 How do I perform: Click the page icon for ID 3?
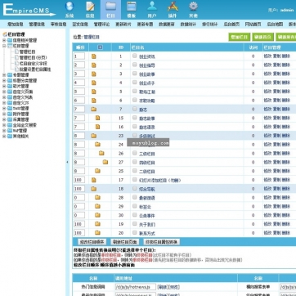tap(94, 74)
